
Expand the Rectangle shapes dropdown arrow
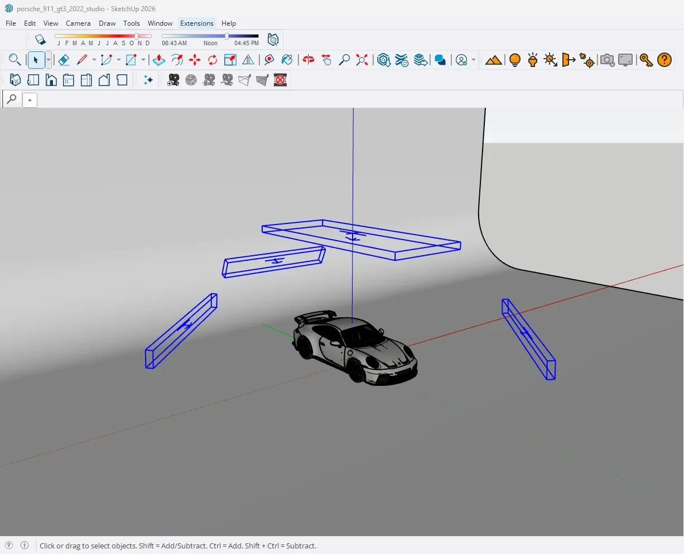coord(143,60)
